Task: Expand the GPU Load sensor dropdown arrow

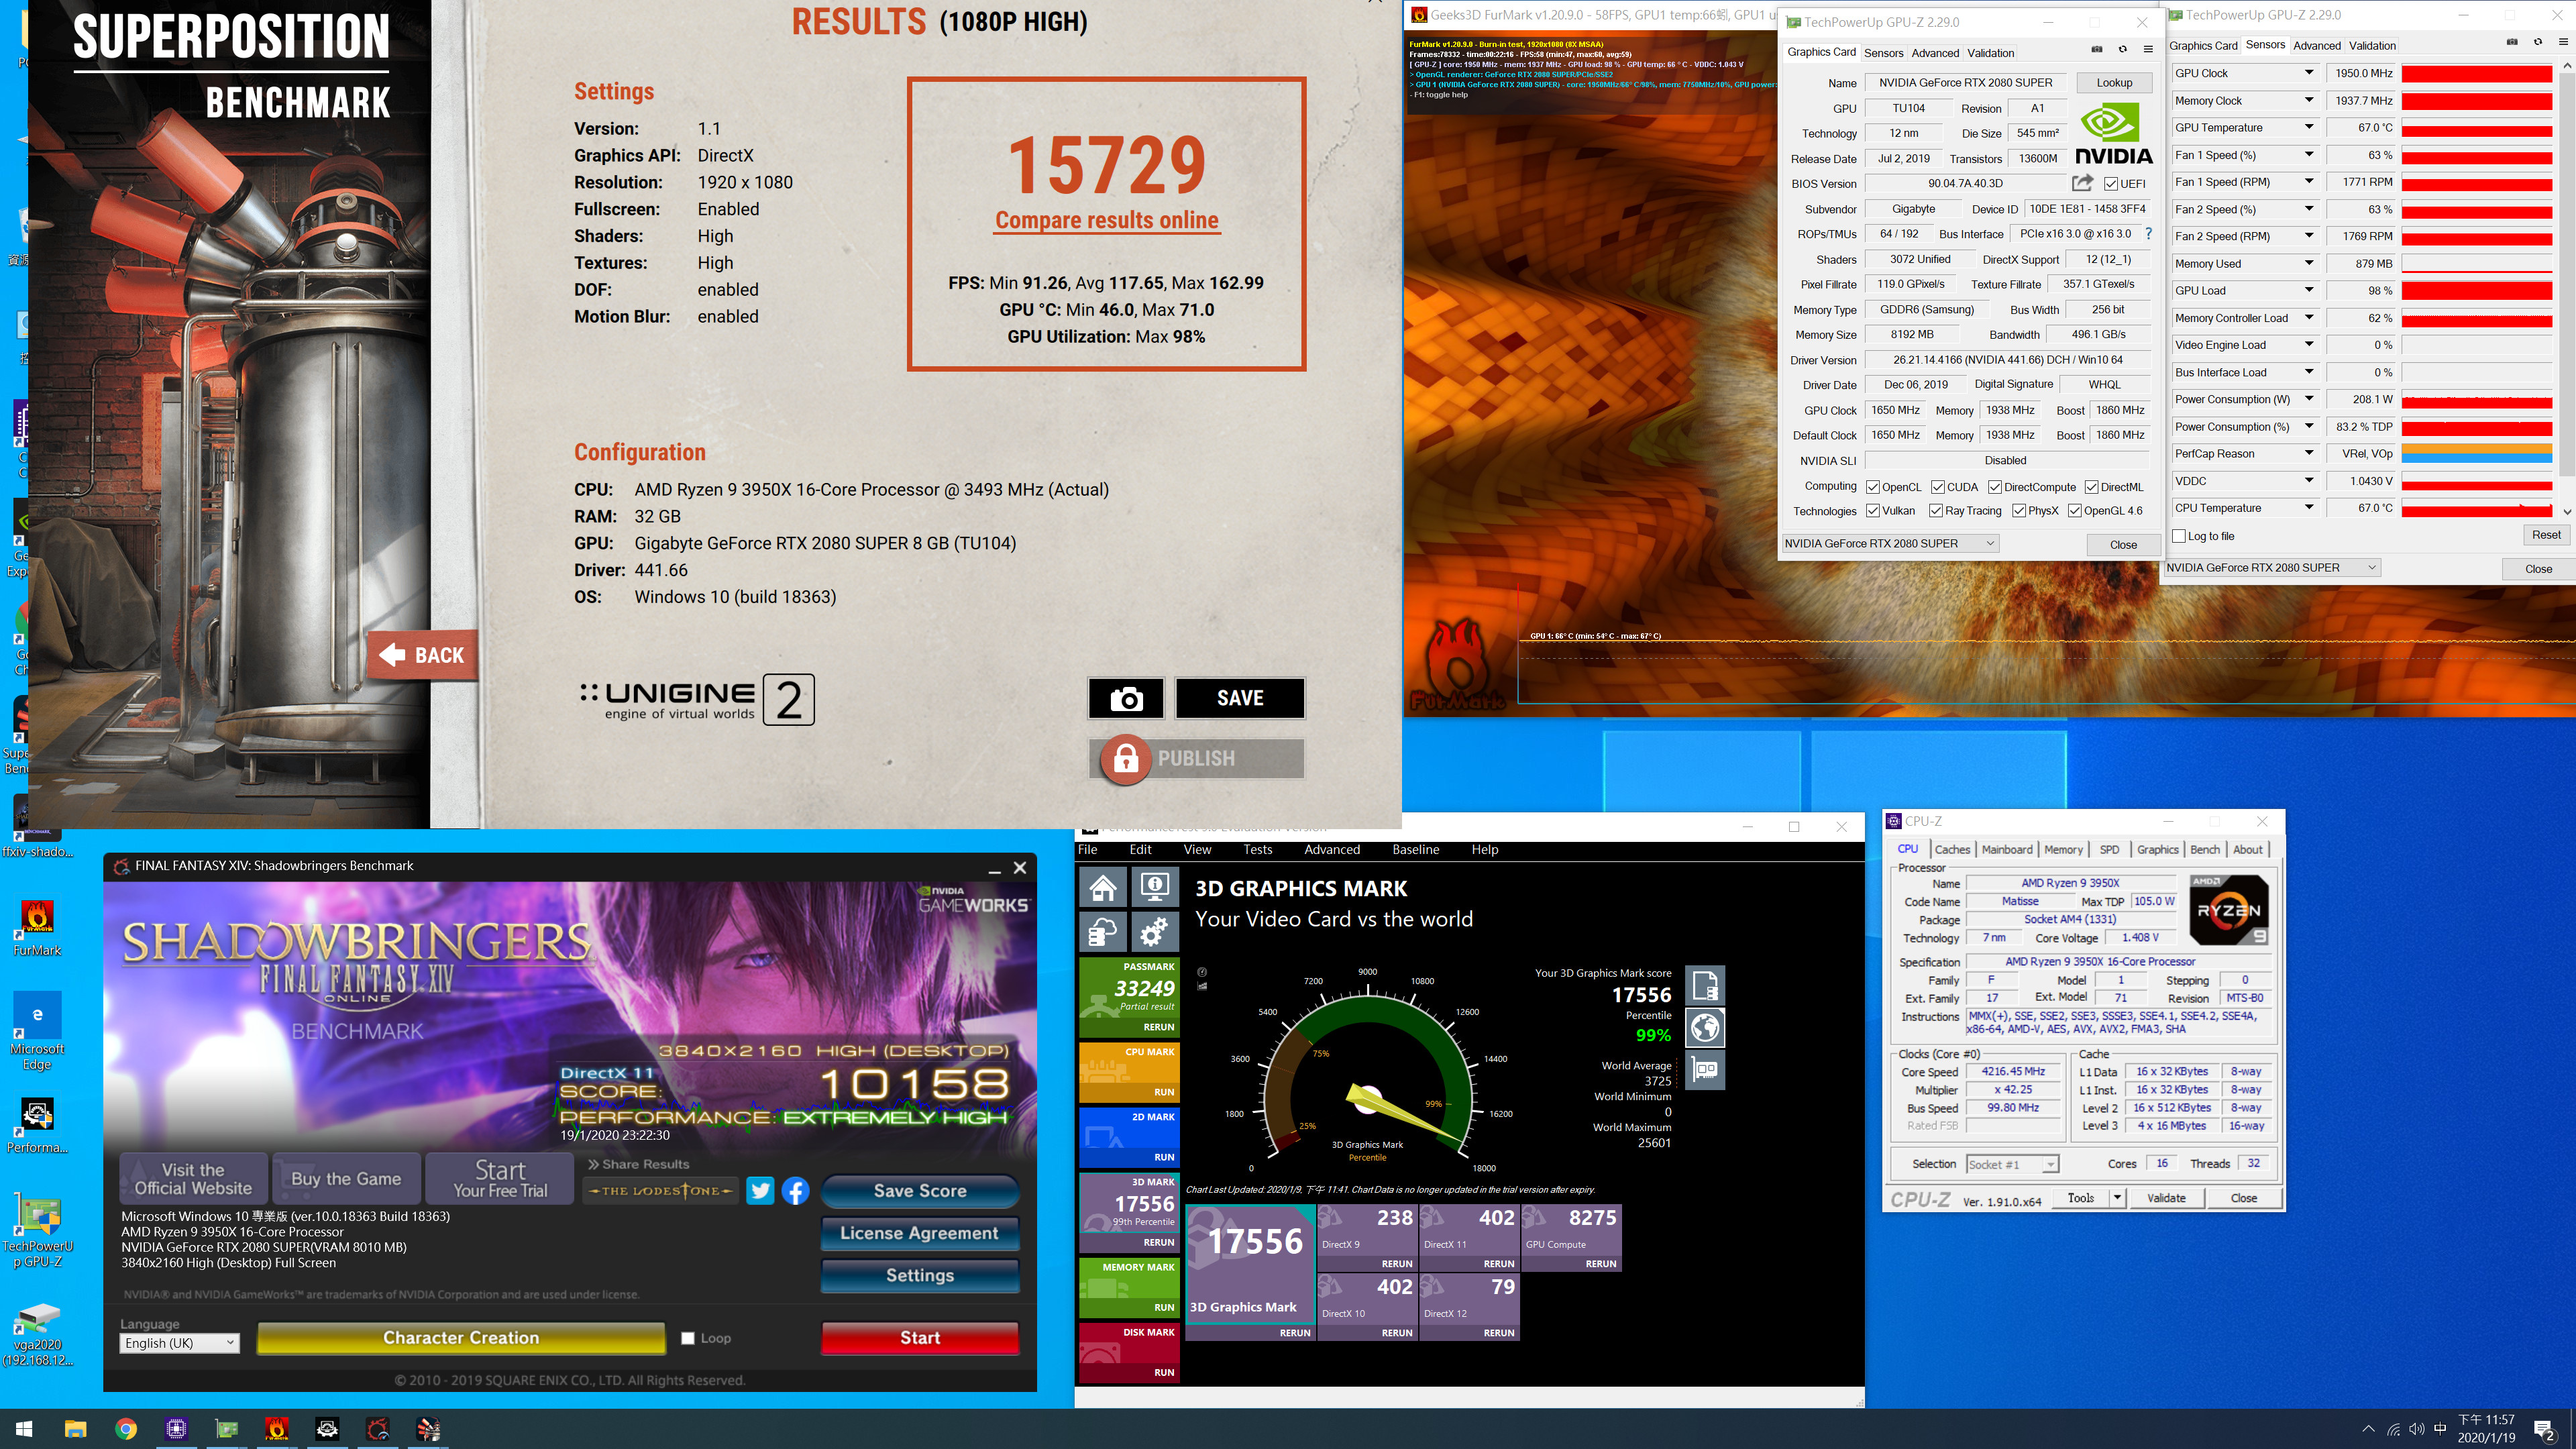Action: [x=2309, y=290]
